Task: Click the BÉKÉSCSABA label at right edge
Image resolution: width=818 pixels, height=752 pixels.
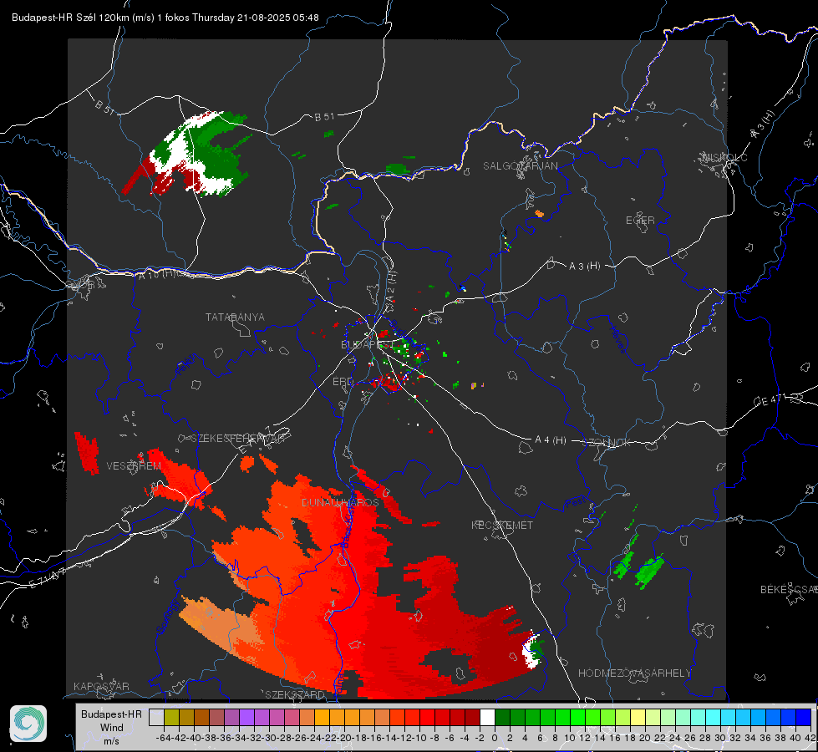Action: [x=789, y=590]
